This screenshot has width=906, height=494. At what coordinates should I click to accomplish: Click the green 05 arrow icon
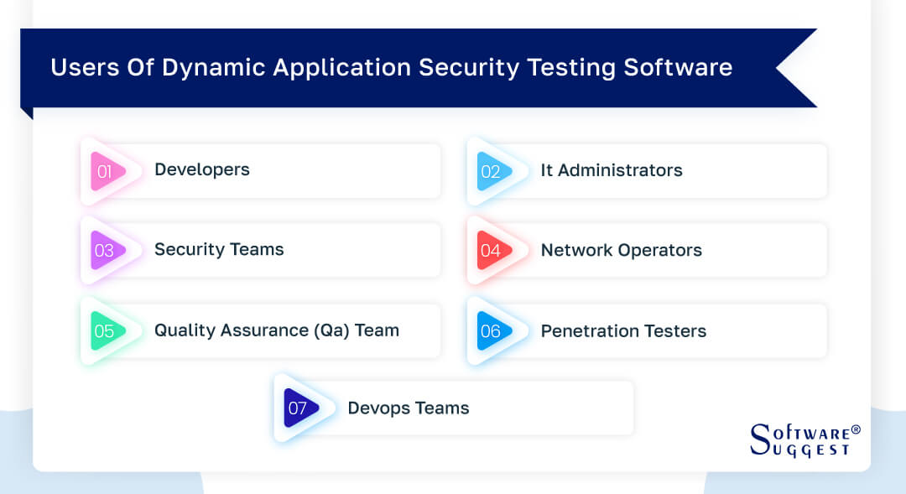(107, 331)
